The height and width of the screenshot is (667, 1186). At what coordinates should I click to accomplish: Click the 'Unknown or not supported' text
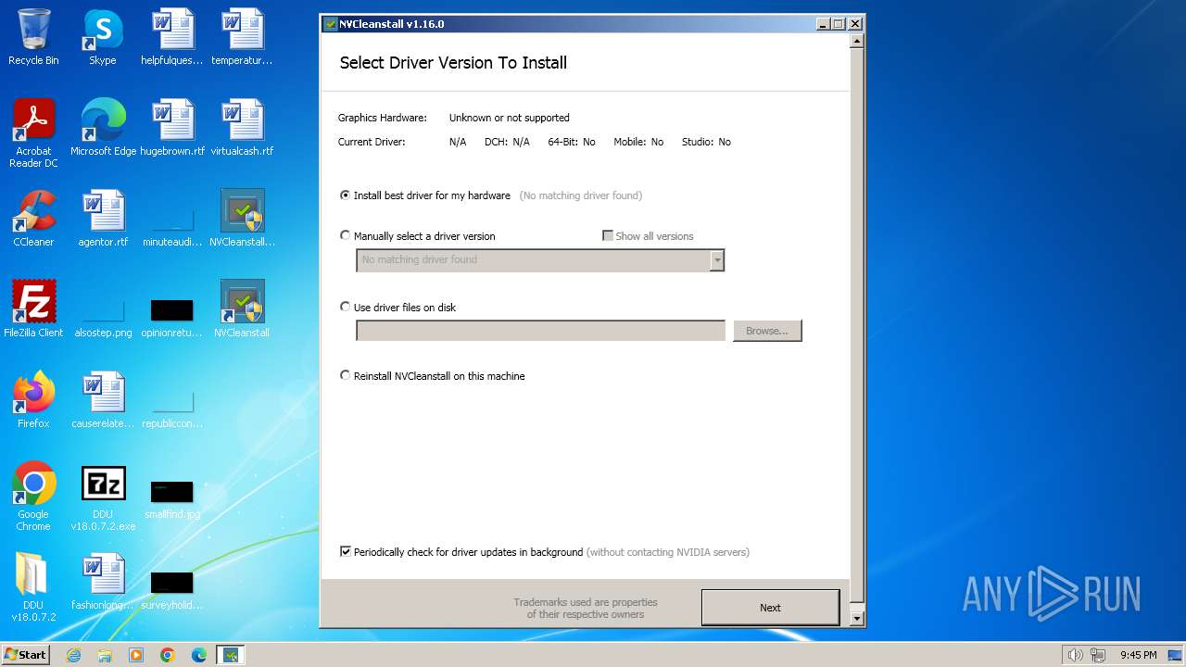pyautogui.click(x=510, y=118)
